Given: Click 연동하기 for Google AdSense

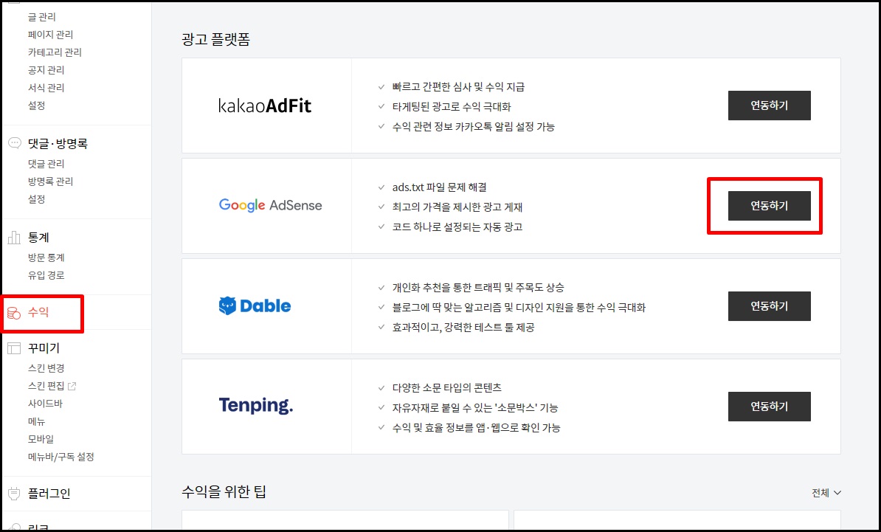Looking at the screenshot, I should 770,206.
